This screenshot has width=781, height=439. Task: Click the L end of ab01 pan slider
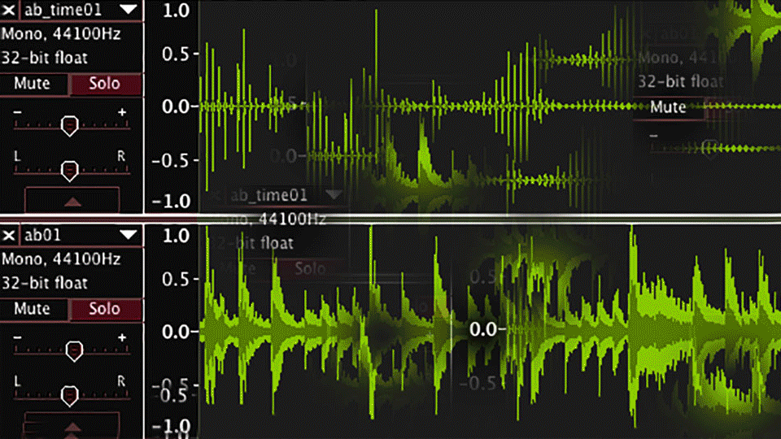coord(18,380)
